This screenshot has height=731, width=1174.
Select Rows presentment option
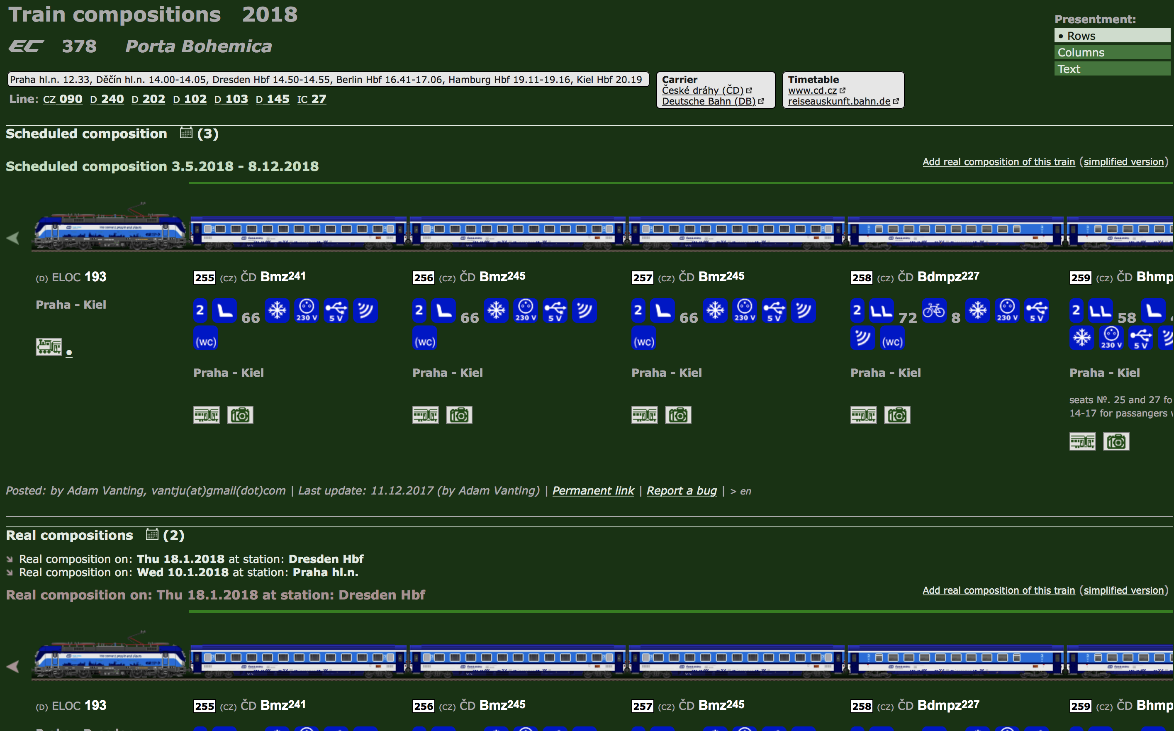click(1112, 36)
